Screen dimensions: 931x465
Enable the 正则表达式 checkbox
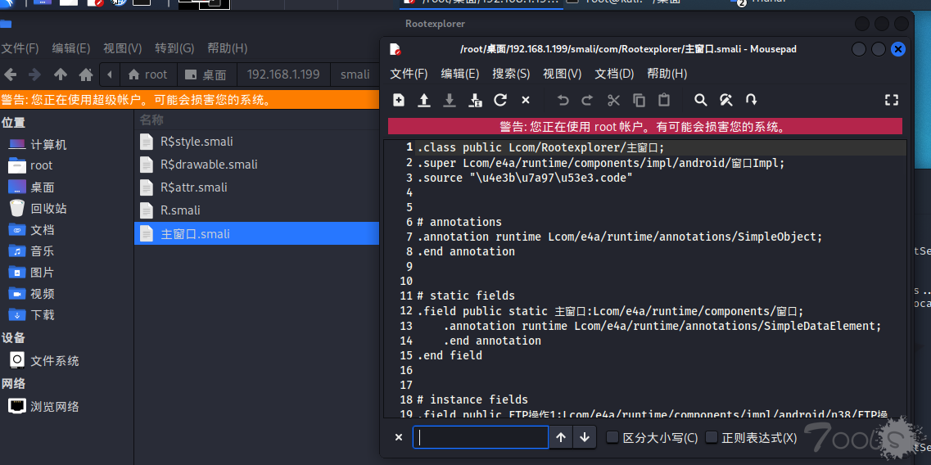(x=712, y=438)
